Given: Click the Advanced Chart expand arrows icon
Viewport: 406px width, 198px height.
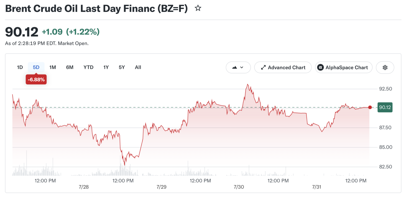Looking at the screenshot, I should pos(263,67).
